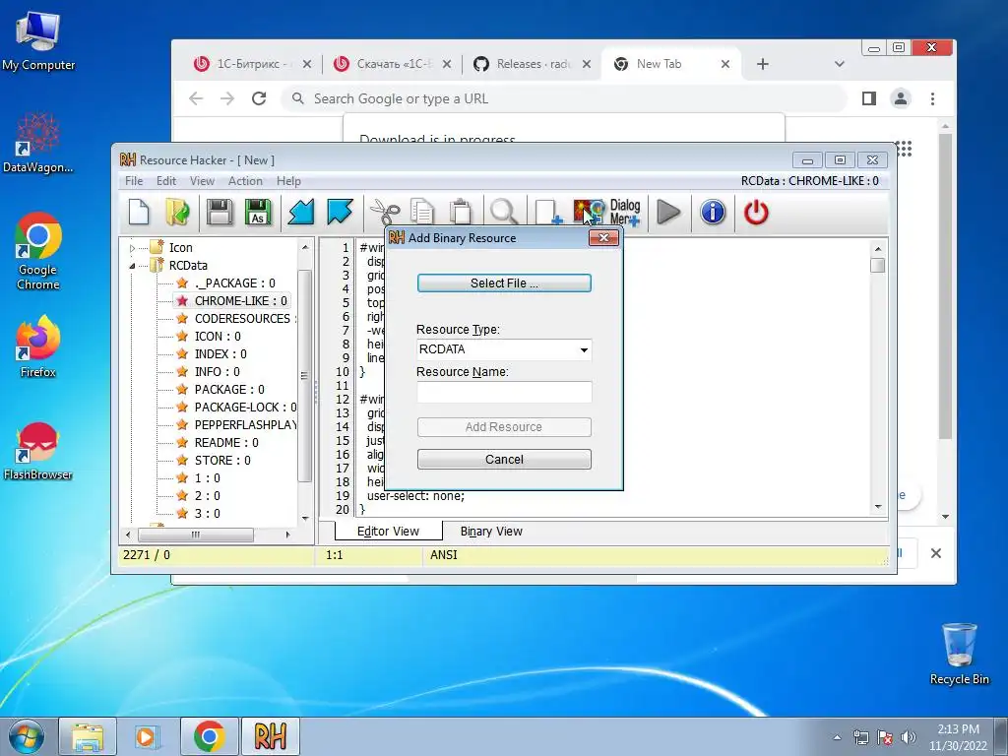Click Cancel in Add Binary Resource dialog

pyautogui.click(x=504, y=460)
